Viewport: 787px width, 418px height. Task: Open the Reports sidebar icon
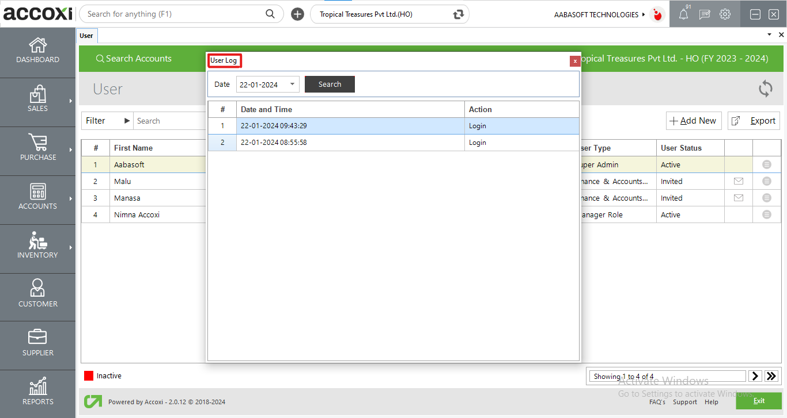[37, 392]
